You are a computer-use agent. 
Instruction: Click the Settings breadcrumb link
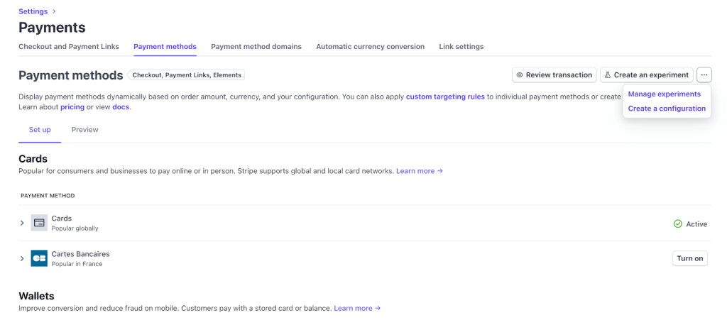[33, 11]
